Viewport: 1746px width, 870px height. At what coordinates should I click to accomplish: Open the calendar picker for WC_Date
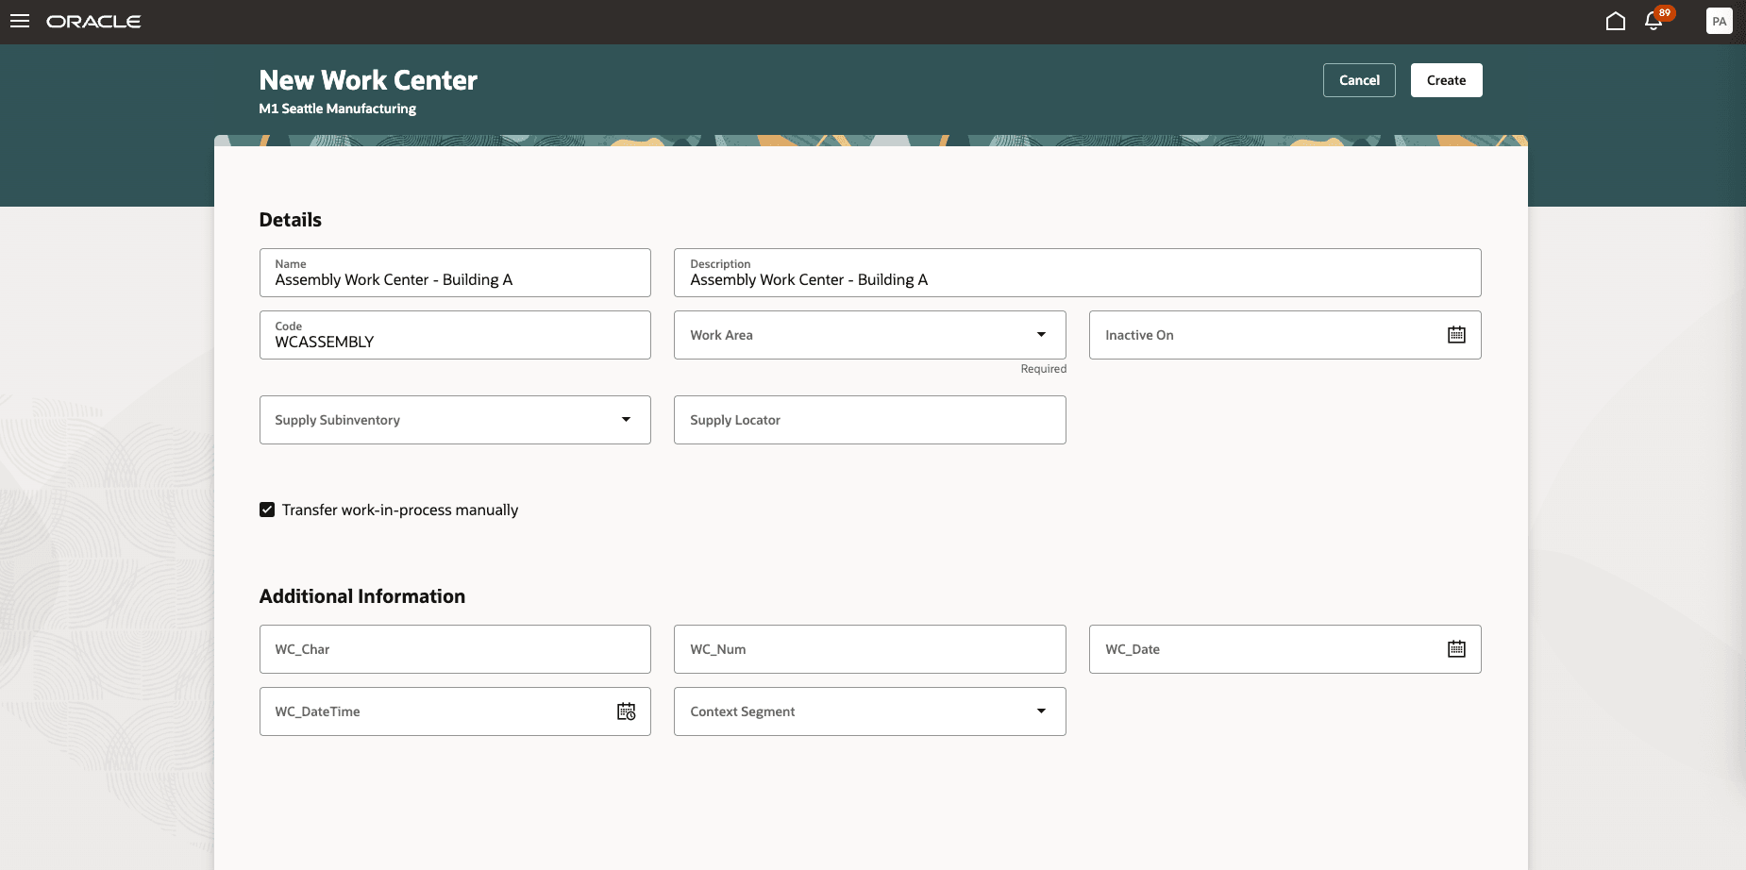[x=1456, y=648]
